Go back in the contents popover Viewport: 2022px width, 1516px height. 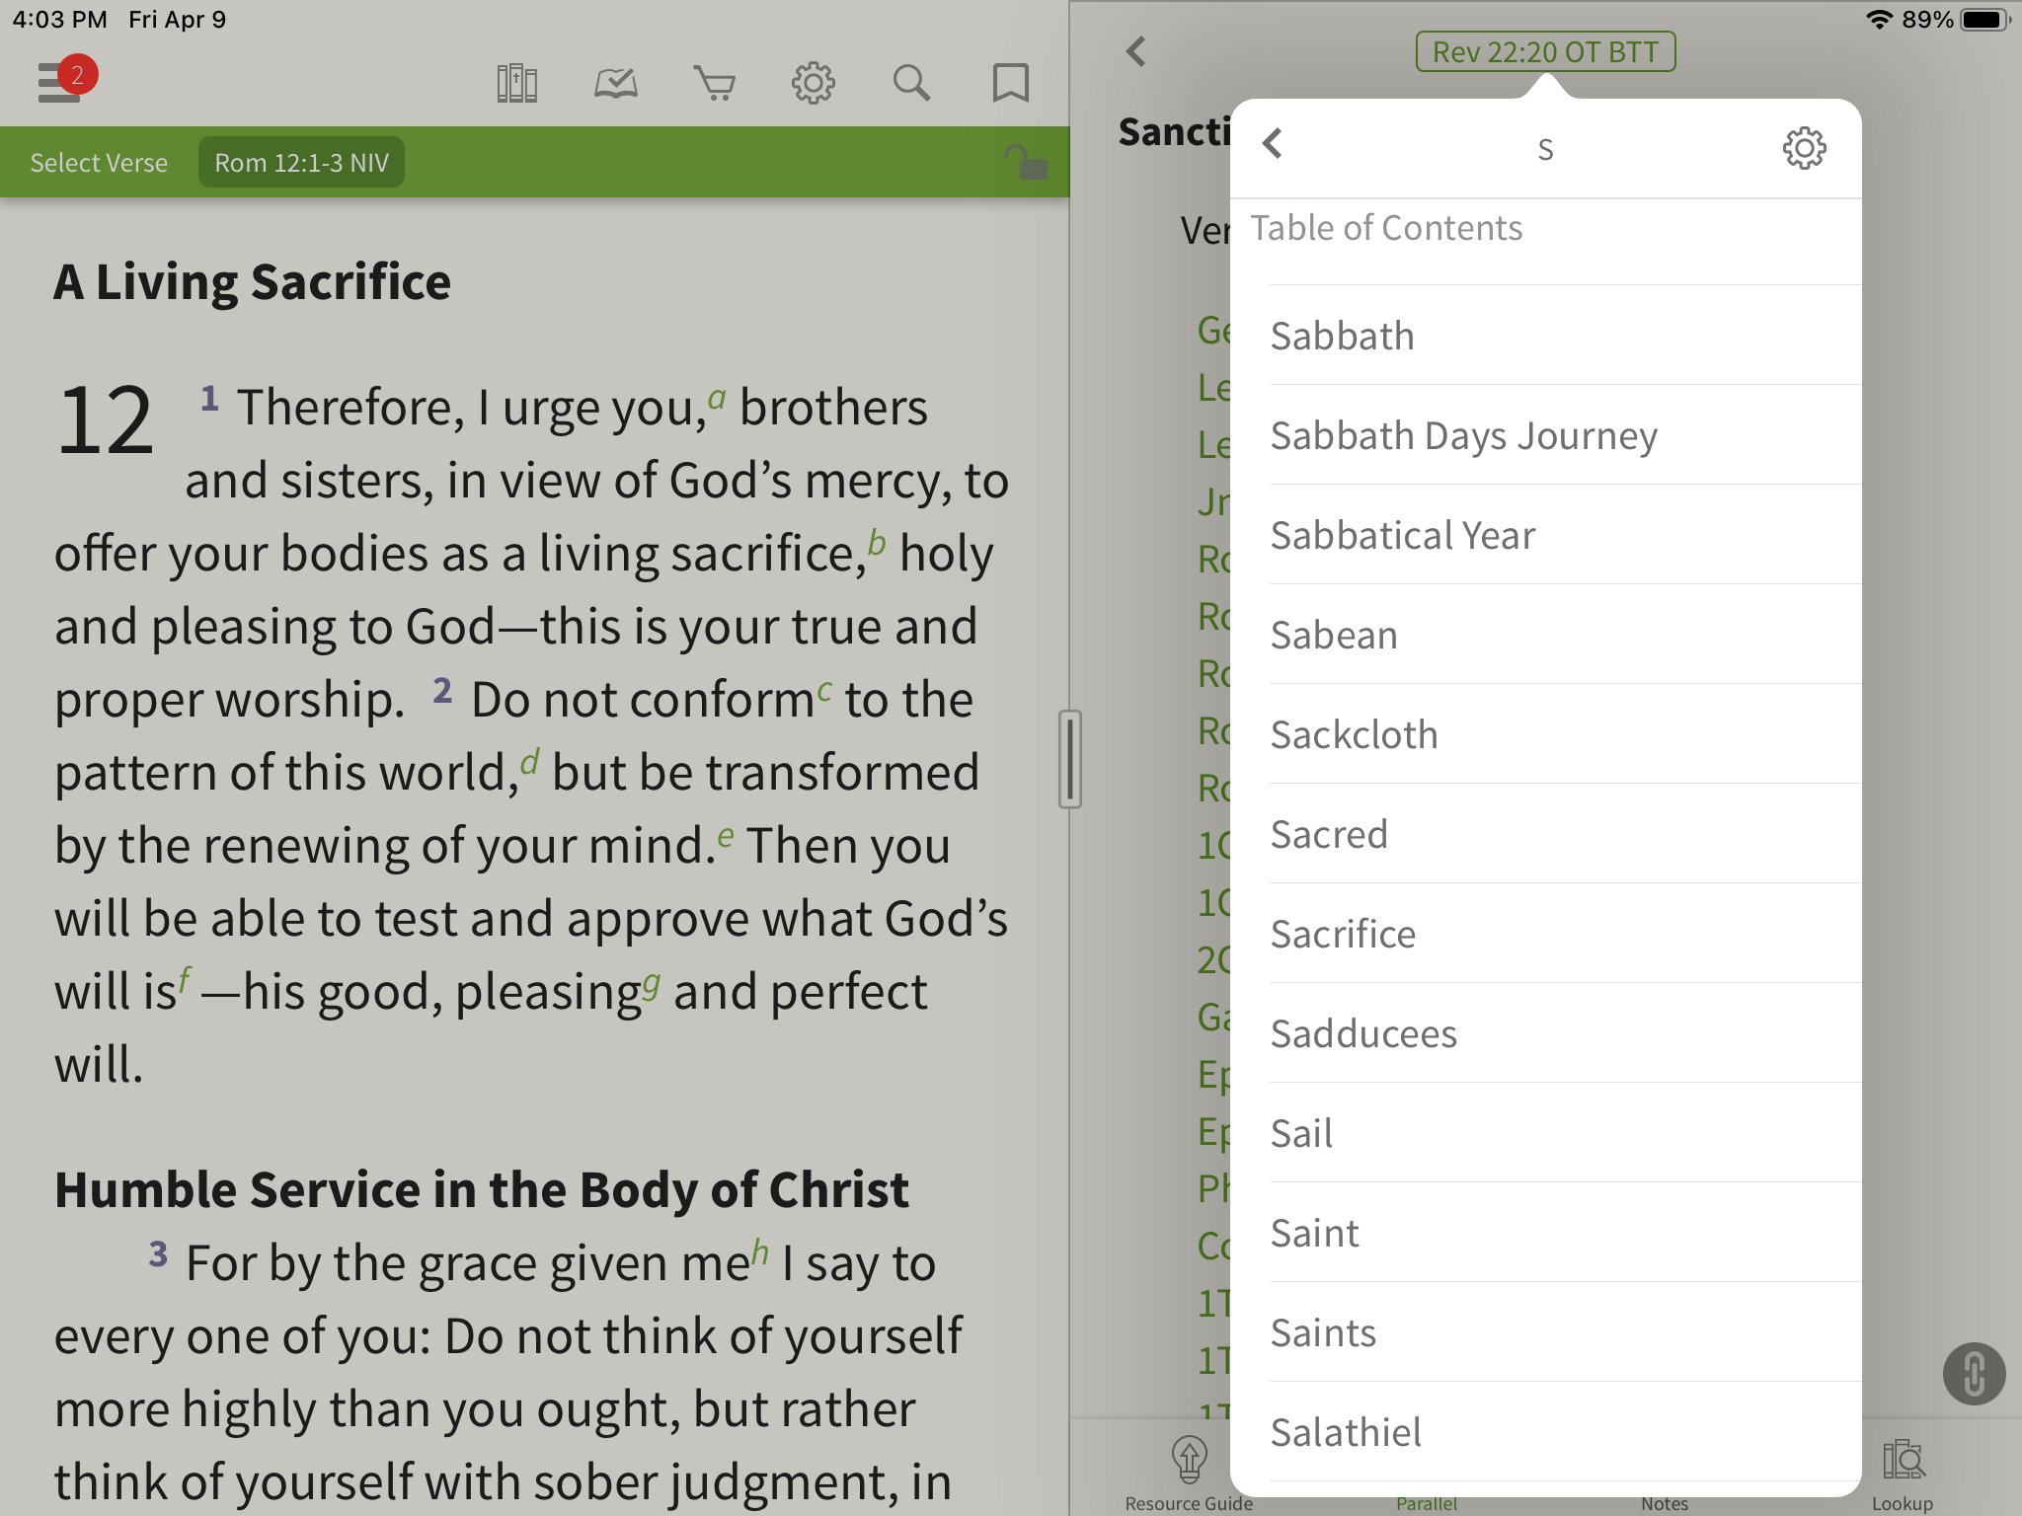1273,144
